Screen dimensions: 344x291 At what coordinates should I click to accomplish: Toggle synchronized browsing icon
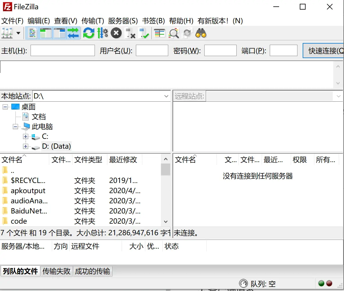point(187,33)
